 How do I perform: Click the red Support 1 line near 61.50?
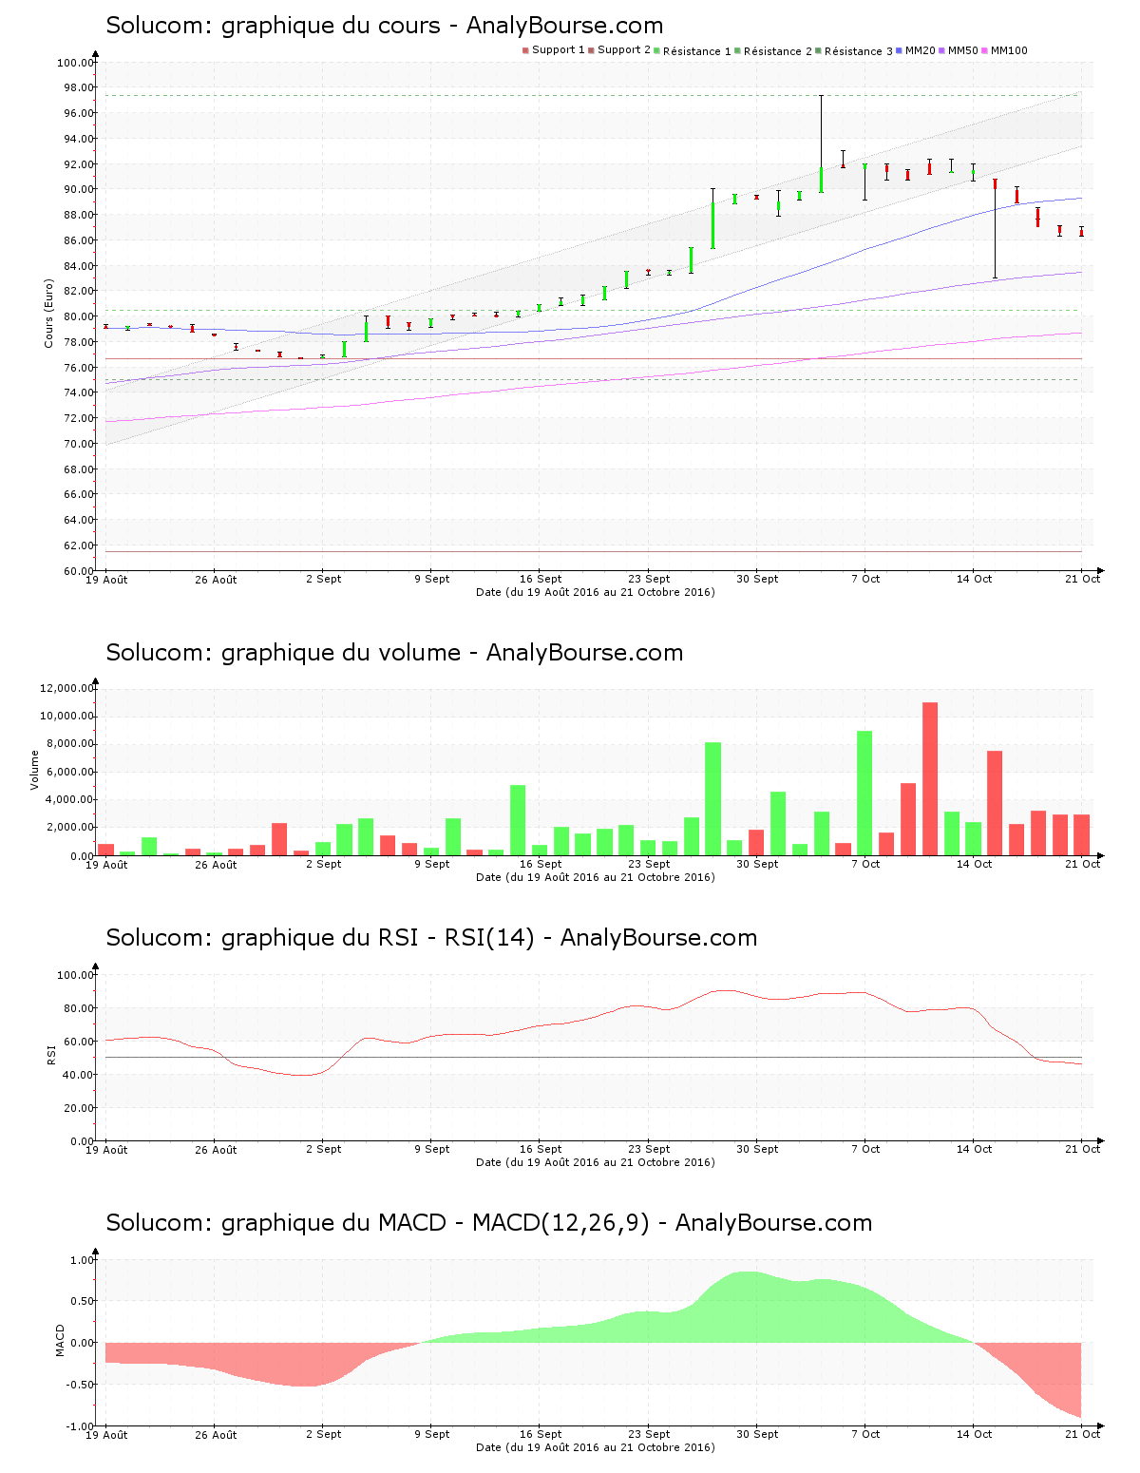click(594, 551)
